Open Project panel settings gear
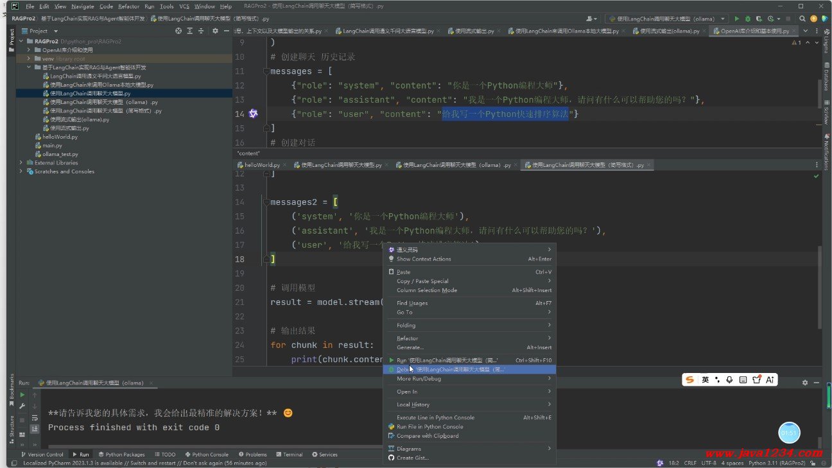832x468 pixels. click(x=215, y=31)
